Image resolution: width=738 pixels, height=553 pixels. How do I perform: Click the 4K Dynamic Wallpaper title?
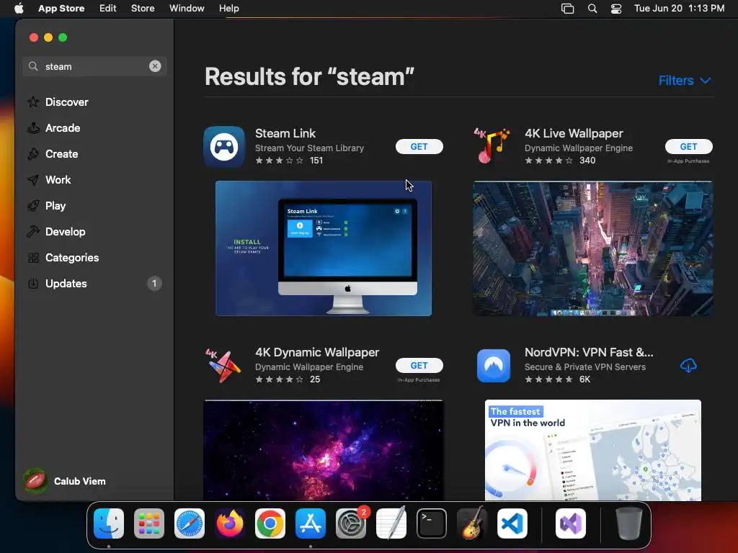coord(317,352)
